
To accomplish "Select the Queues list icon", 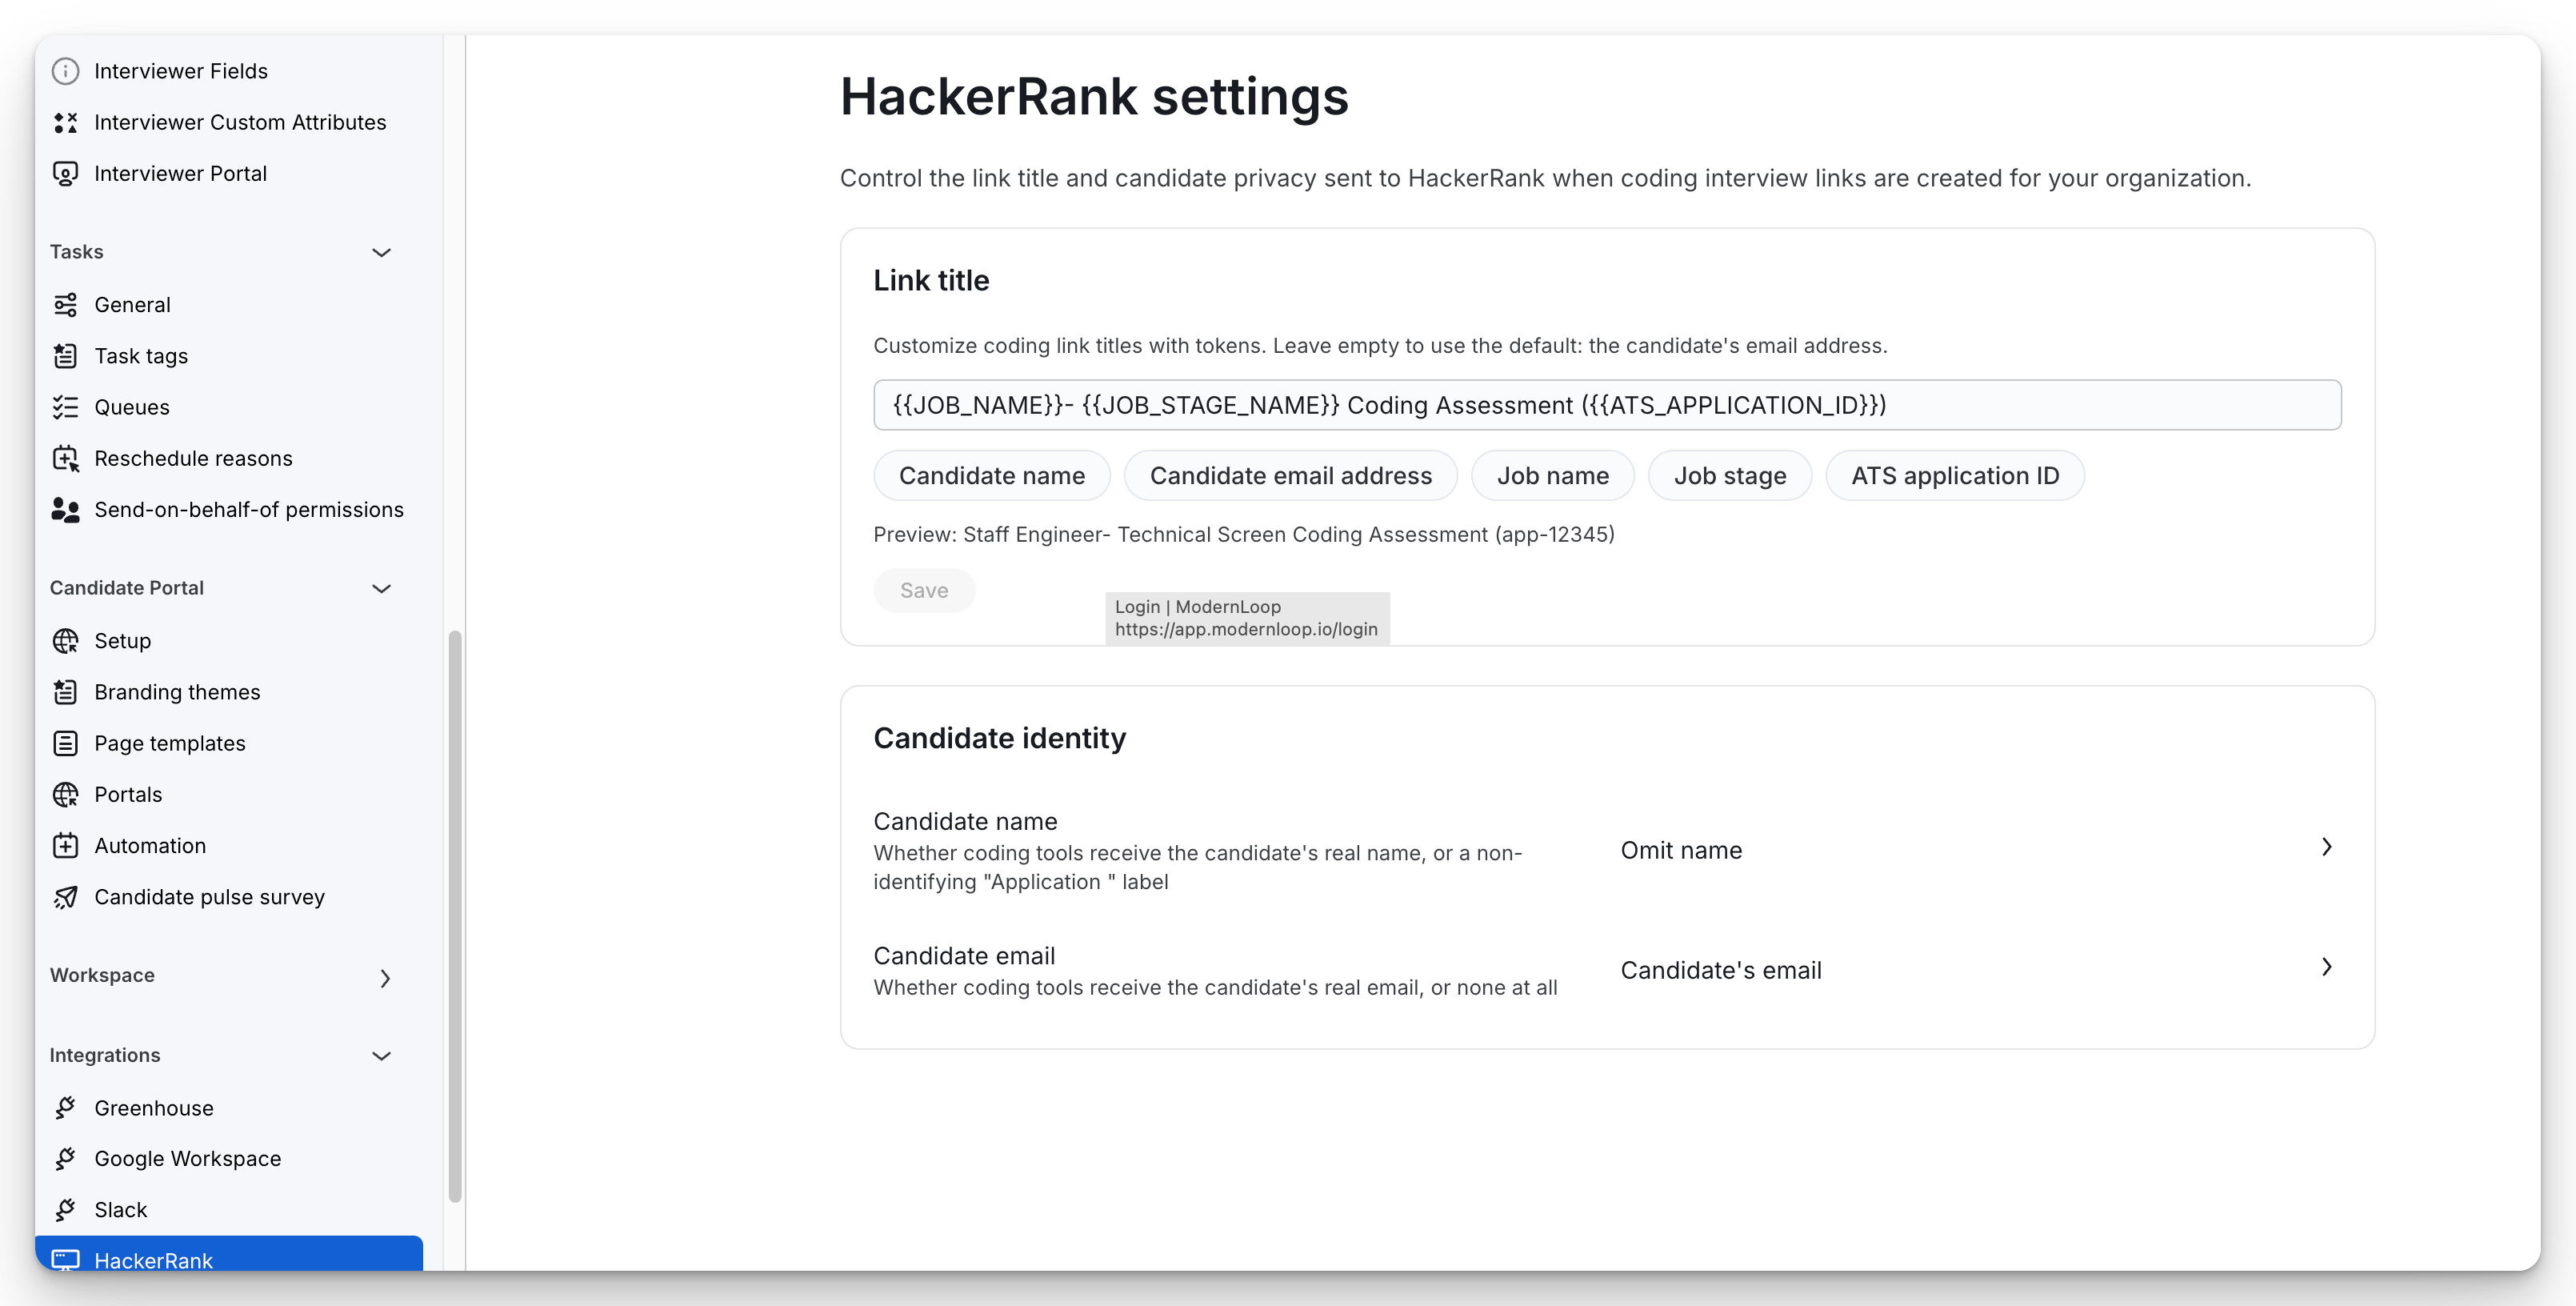I will [66, 407].
